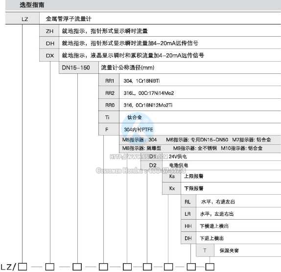
Task: Choose the RR2 316L material code
Action: 109,93
